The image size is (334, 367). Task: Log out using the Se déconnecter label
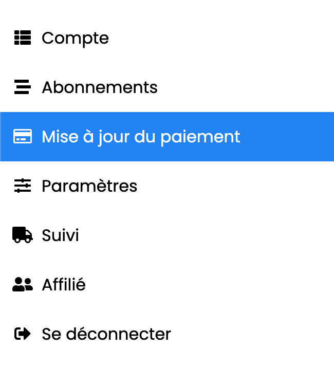point(106,334)
